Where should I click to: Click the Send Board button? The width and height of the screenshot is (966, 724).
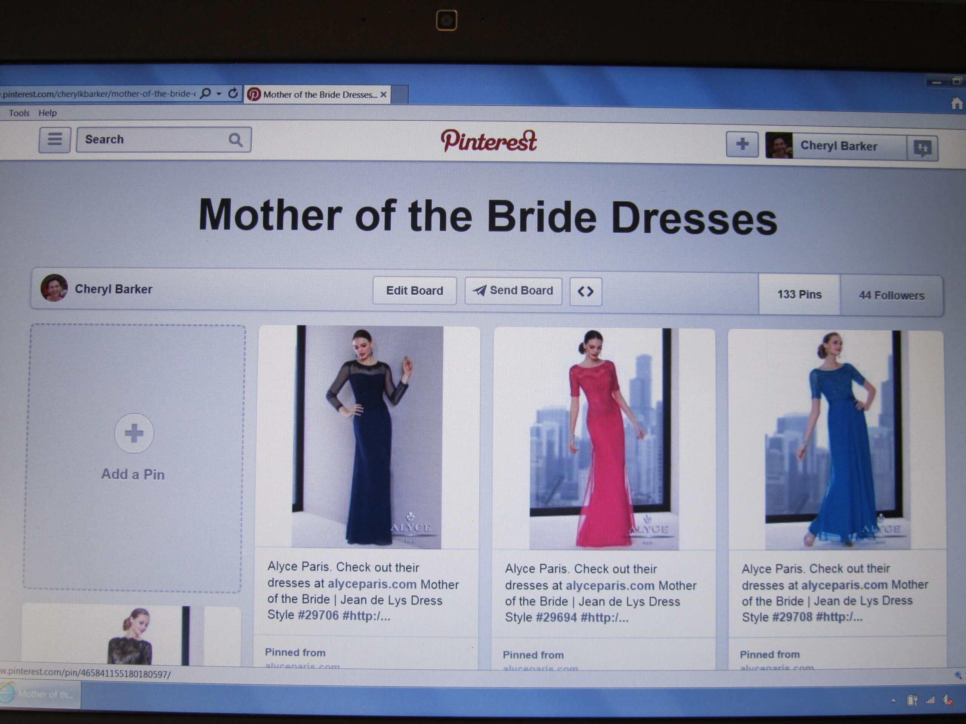point(513,291)
